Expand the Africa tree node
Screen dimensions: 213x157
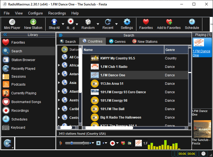tap(59, 65)
